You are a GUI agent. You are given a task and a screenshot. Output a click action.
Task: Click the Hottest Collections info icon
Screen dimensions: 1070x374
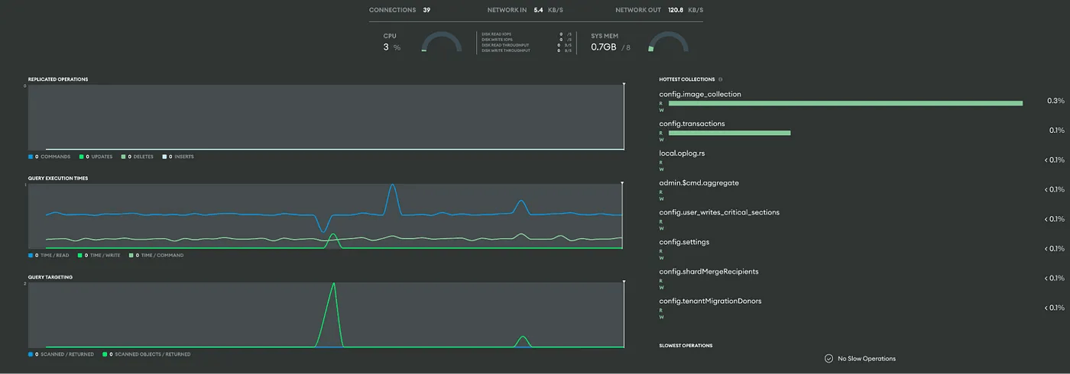pos(720,79)
